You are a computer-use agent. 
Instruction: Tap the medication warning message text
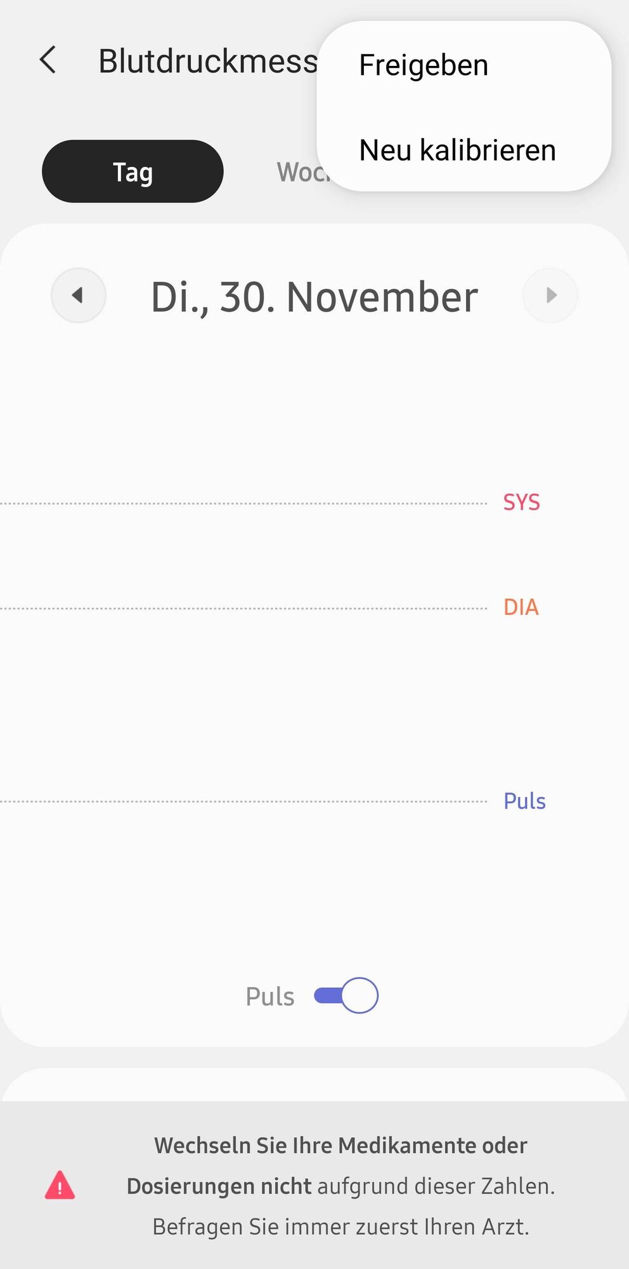341,1185
